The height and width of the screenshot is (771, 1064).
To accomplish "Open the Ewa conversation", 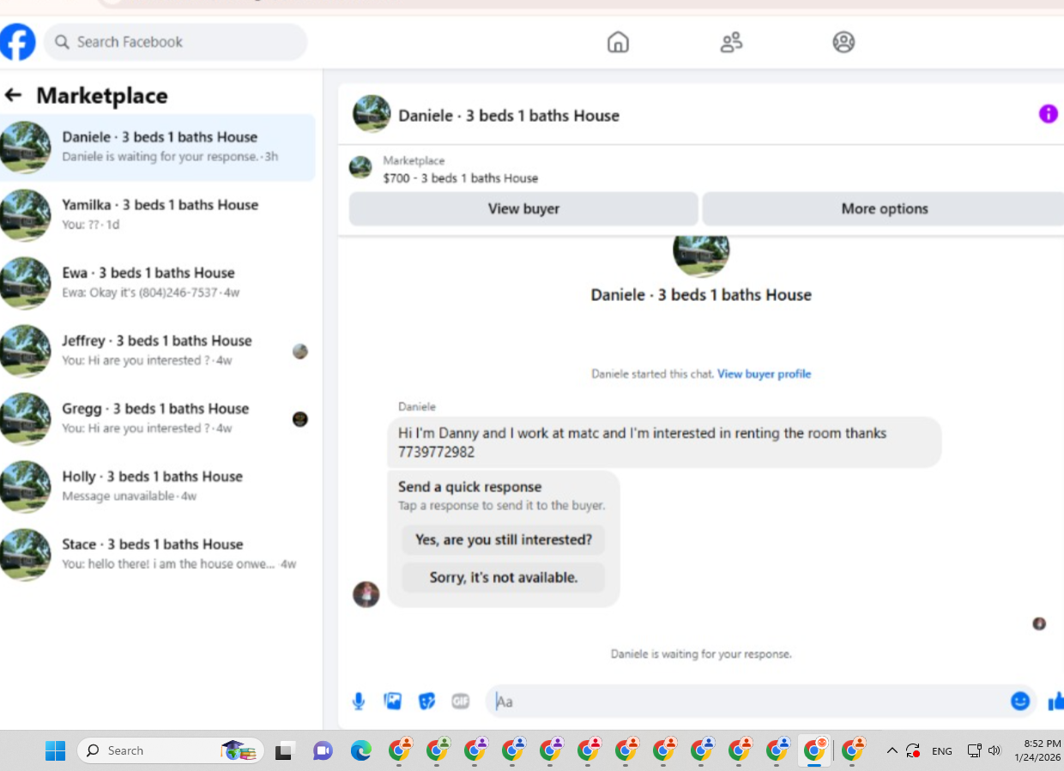I will pyautogui.click(x=158, y=283).
